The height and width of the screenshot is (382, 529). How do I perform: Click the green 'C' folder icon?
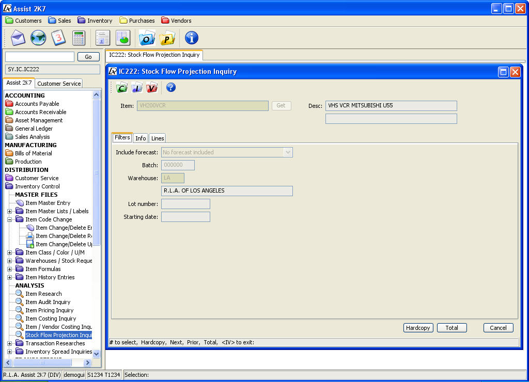pyautogui.click(x=122, y=88)
